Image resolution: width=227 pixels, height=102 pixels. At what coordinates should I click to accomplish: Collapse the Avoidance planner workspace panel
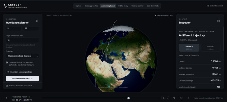37,21
